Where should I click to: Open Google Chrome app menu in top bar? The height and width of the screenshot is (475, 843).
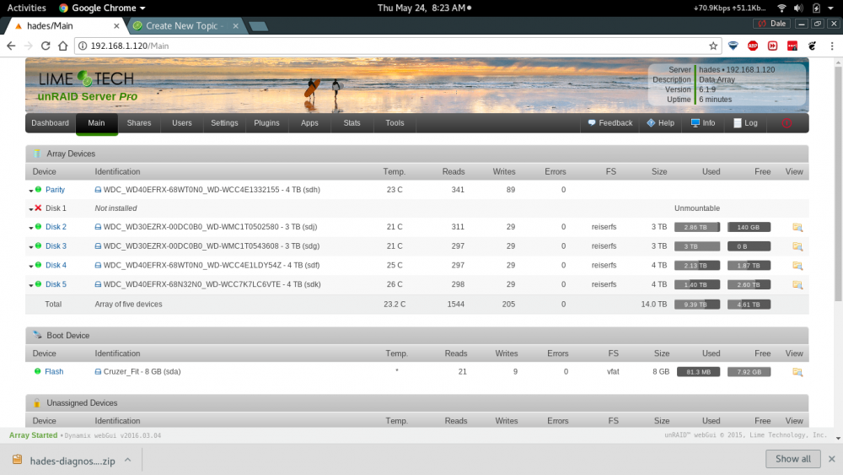(102, 8)
